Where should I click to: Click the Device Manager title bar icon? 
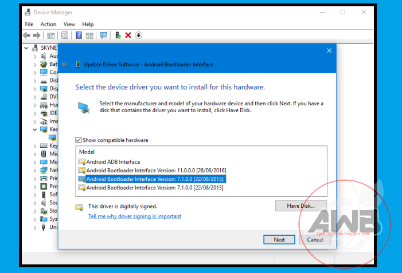click(28, 12)
